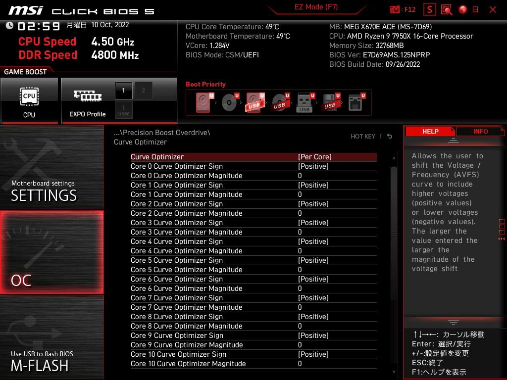Open the SETTINGS motherboard settings section
The image size is (507, 380).
click(x=51, y=167)
